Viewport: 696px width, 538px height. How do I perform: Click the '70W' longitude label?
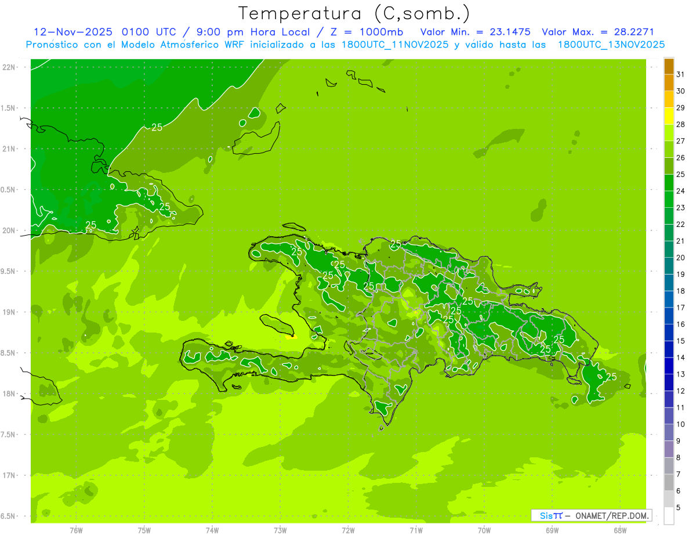(484, 530)
